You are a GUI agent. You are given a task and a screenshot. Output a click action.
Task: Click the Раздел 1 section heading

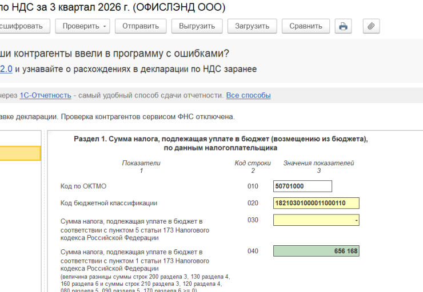(x=221, y=143)
